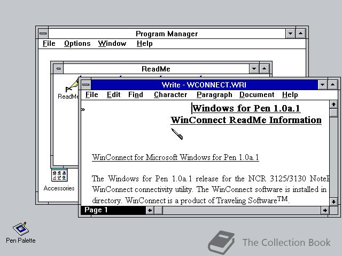Image resolution: width=342 pixels, height=256 pixels.
Task: Open the Pen Palette desktop icon
Action: (21, 232)
